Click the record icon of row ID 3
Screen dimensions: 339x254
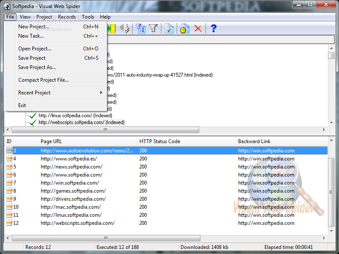tap(9, 151)
